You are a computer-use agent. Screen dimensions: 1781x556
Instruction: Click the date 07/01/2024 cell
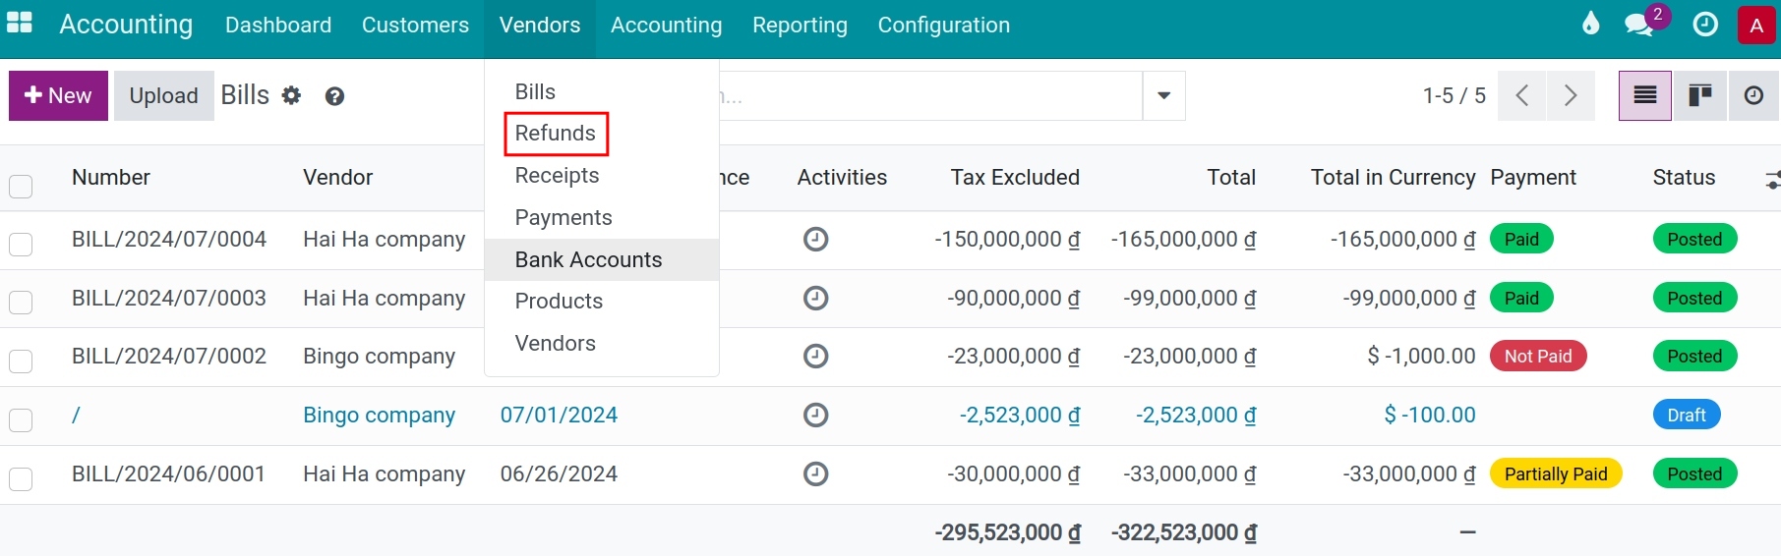pyautogui.click(x=559, y=415)
